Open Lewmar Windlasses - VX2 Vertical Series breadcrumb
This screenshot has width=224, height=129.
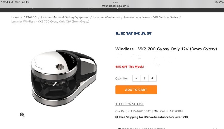(x=151, y=17)
